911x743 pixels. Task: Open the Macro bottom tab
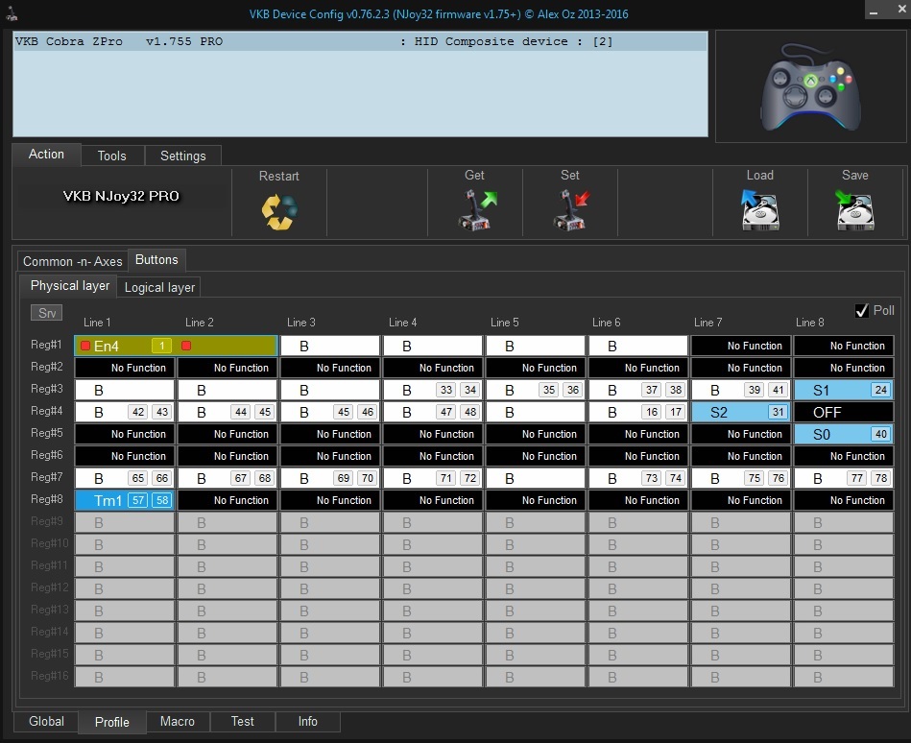point(178,722)
